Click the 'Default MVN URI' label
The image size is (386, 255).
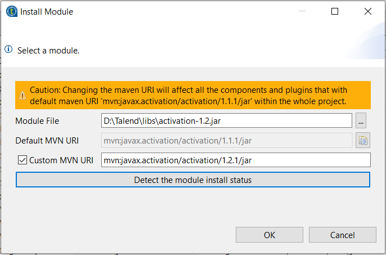48,141
